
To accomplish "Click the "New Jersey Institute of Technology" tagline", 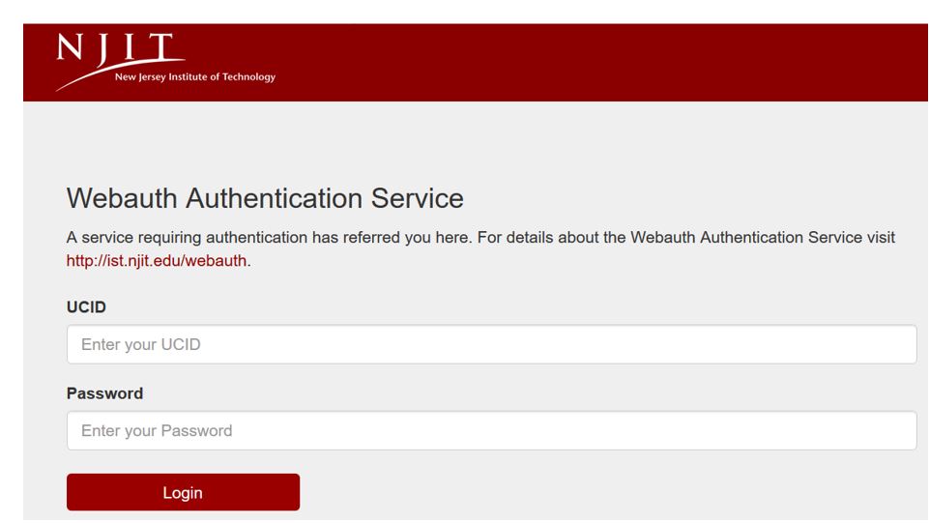I will [194, 78].
